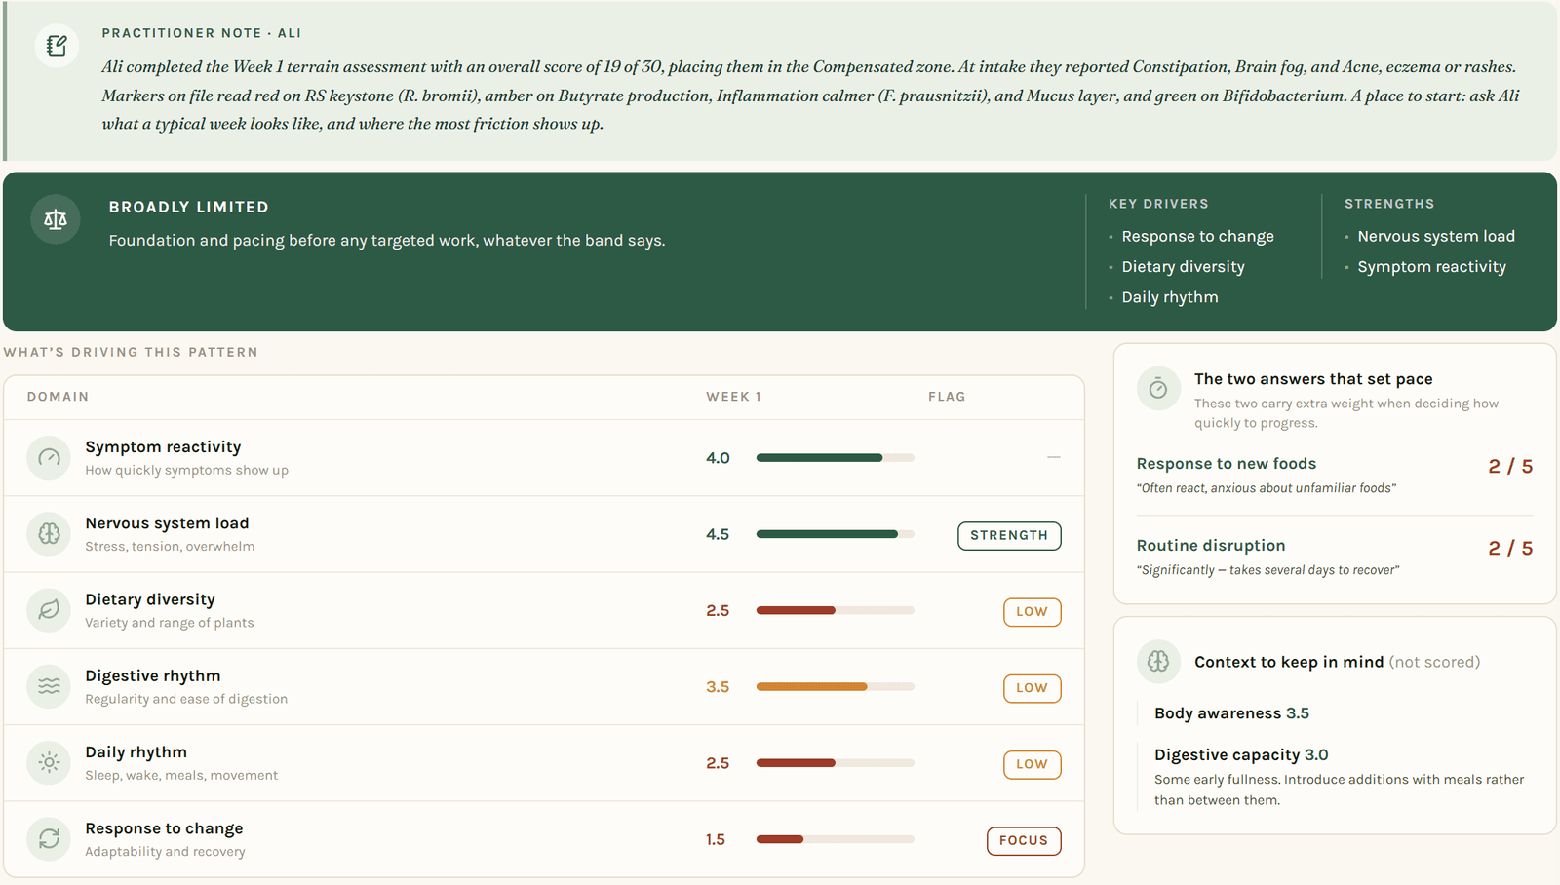Click the 'Routine disruption' heading

(x=1211, y=546)
